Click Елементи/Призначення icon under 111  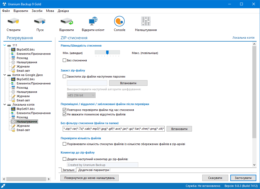[x=13, y=54]
